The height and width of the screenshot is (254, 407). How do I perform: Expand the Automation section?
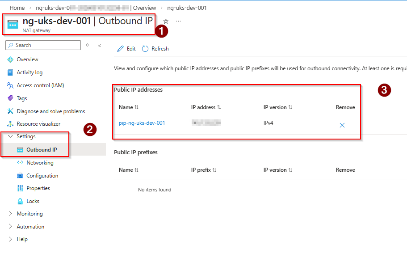[x=10, y=226]
